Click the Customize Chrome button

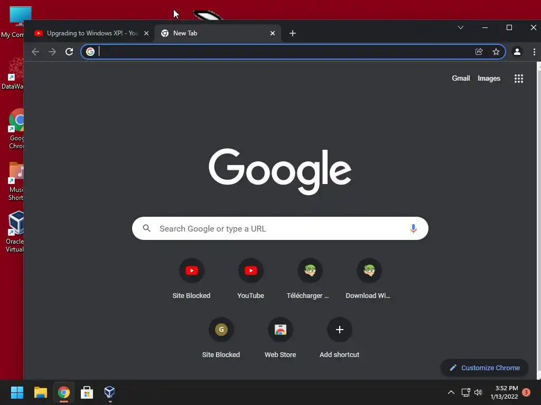coord(484,368)
